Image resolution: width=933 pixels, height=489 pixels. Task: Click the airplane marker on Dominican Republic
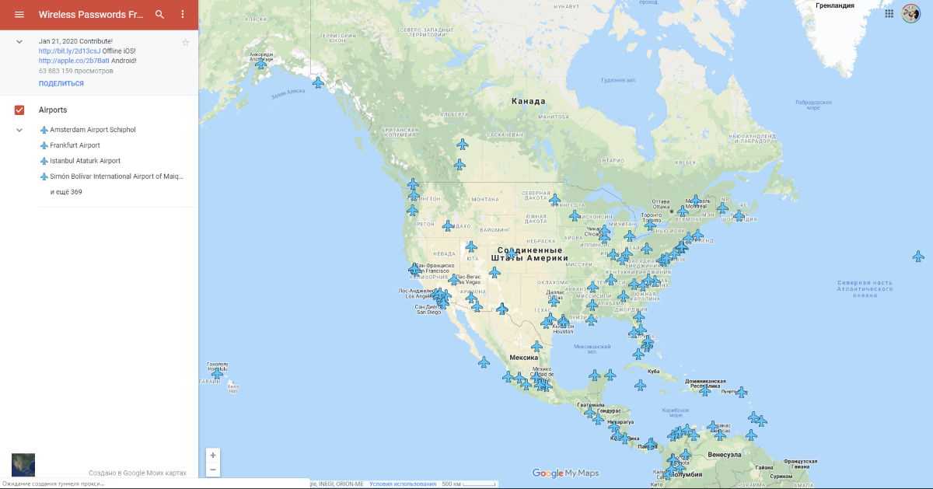[704, 389]
